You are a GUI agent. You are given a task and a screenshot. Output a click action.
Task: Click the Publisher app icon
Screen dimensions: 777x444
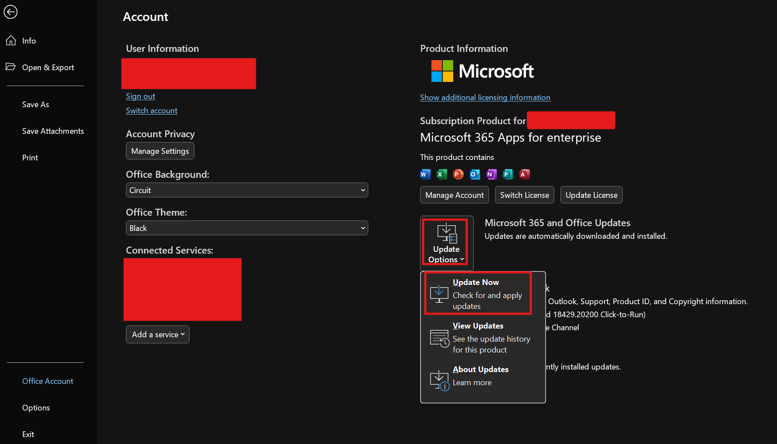click(508, 174)
